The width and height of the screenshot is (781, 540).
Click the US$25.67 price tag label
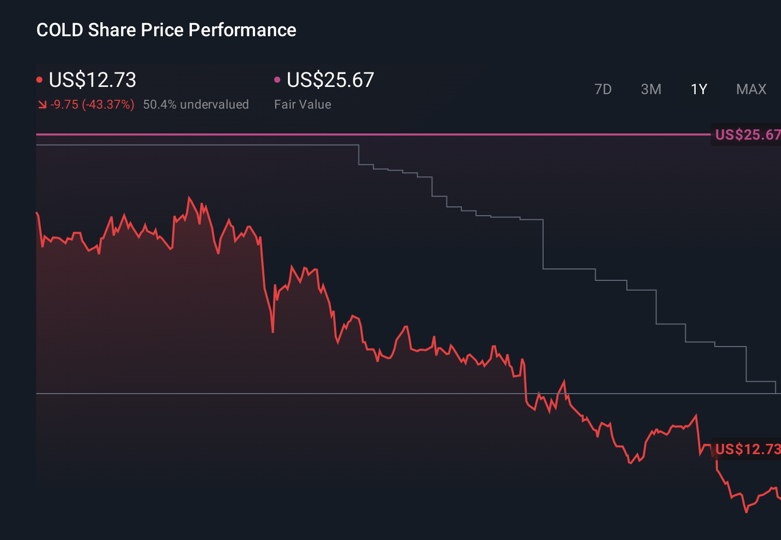point(746,136)
